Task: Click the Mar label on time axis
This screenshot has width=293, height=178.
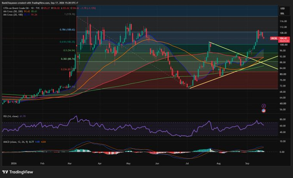Action: (70, 163)
